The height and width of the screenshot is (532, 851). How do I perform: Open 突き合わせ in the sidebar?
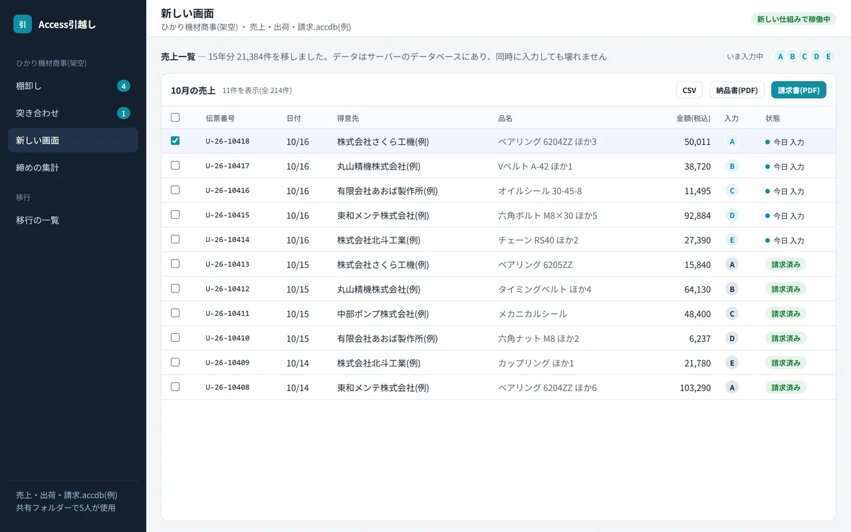coord(73,113)
